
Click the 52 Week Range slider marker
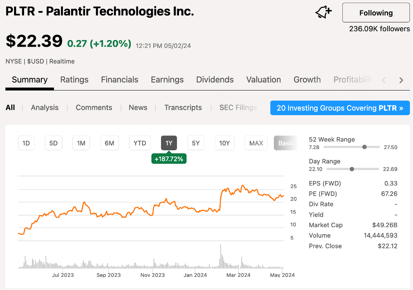tap(364, 147)
